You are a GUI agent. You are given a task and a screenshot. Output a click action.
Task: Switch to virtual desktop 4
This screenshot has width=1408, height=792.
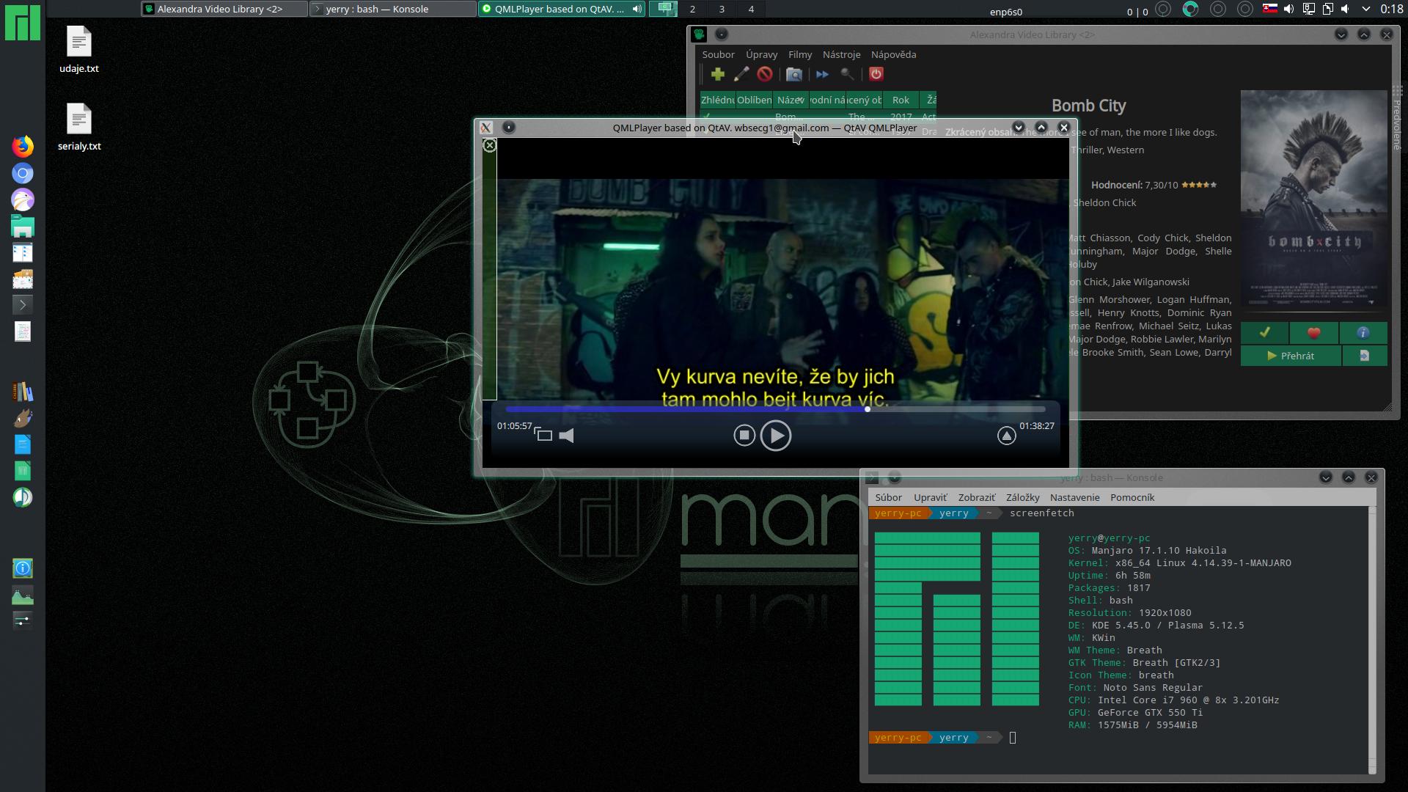tap(751, 9)
